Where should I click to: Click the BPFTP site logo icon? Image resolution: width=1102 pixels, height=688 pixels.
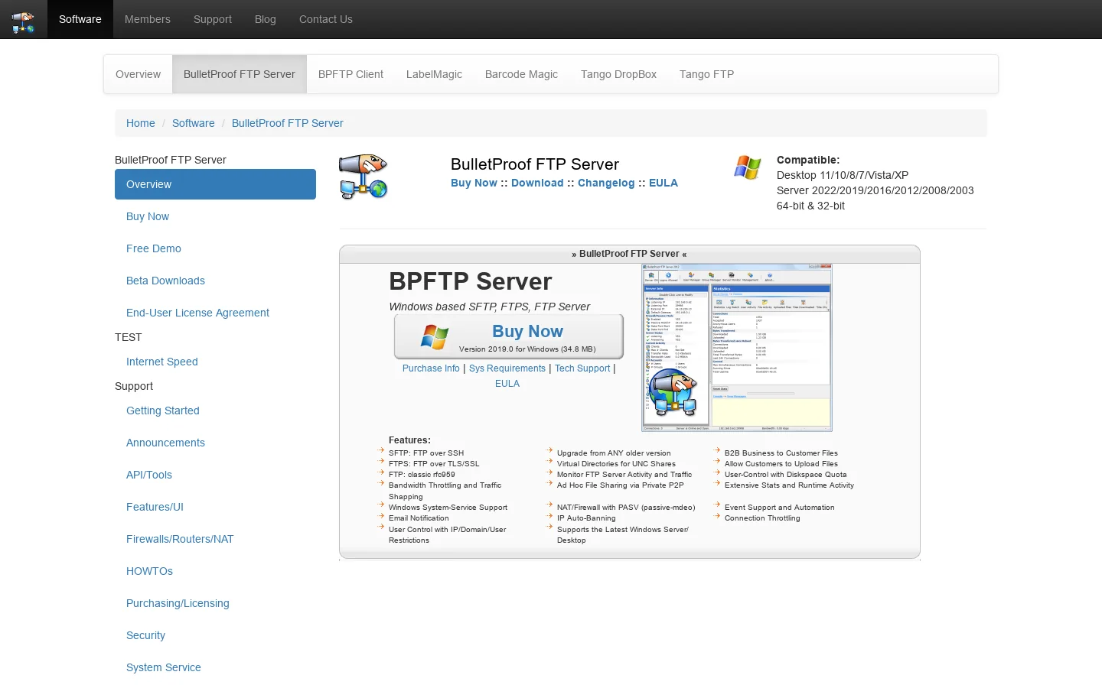tap(23, 21)
